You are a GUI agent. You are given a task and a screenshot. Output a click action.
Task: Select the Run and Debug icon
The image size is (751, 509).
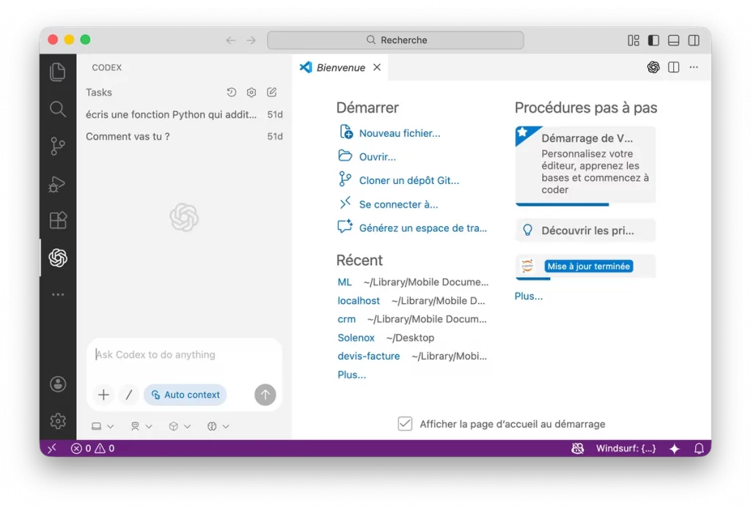tap(58, 184)
